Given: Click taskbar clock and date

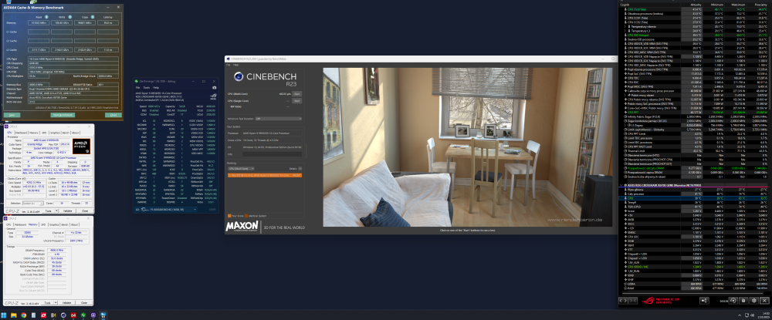Looking at the screenshot, I should [x=764, y=315].
